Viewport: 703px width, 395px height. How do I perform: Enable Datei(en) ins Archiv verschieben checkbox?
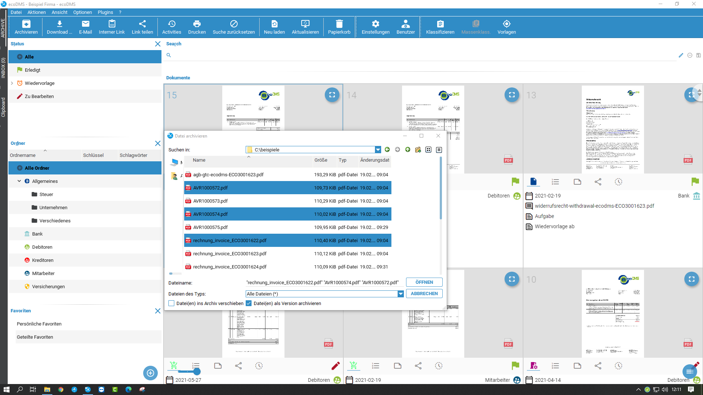(171, 303)
